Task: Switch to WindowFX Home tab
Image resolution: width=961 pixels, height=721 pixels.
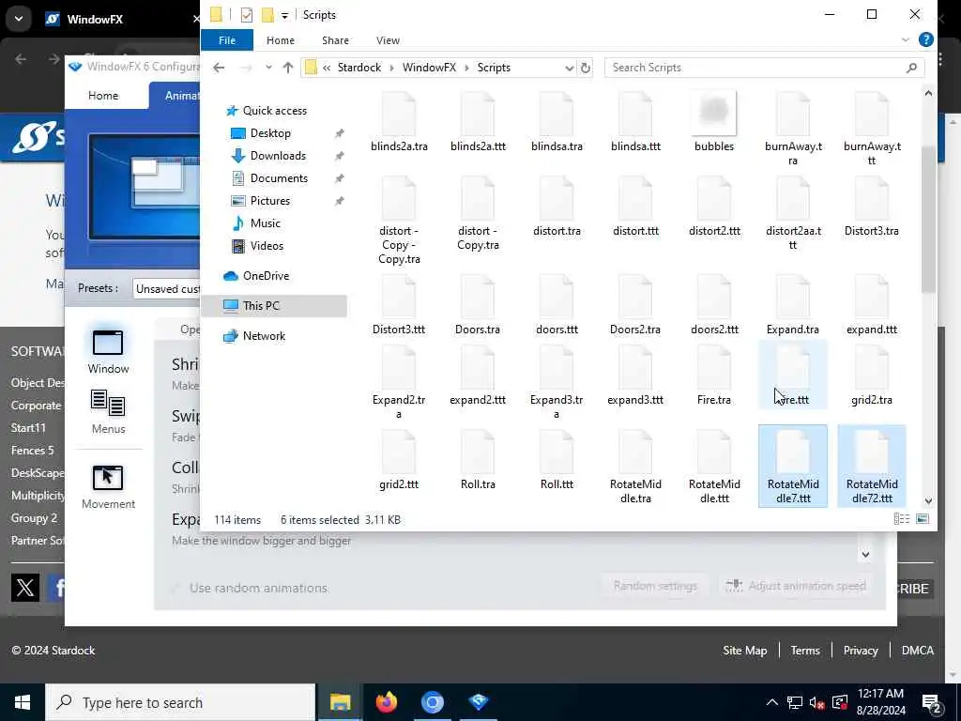Action: pyautogui.click(x=103, y=95)
